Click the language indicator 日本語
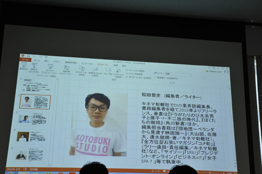The image size is (262, 174). (34, 169)
